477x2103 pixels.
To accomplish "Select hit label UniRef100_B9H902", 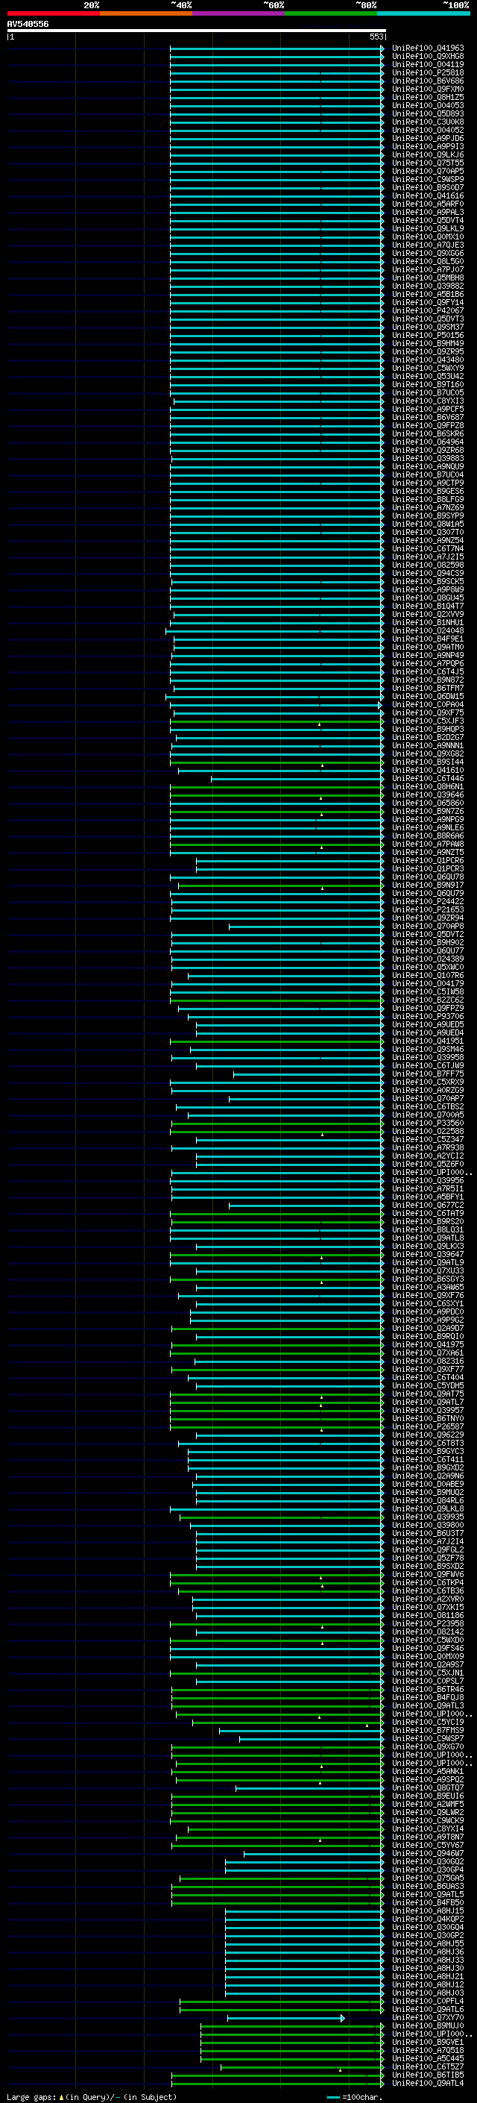I will 428,942.
